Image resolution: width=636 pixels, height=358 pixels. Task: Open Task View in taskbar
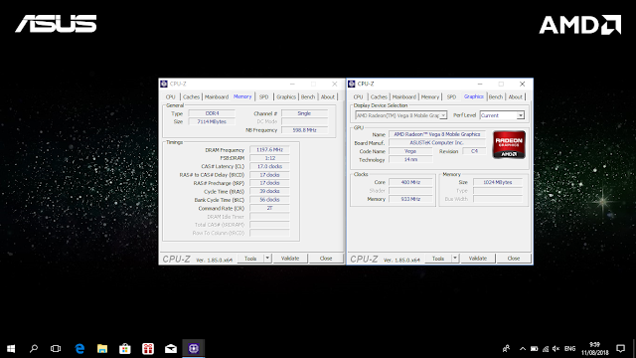pos(56,348)
